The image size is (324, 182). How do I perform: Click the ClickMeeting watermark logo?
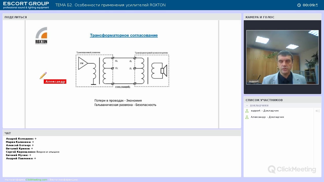pos(292,169)
